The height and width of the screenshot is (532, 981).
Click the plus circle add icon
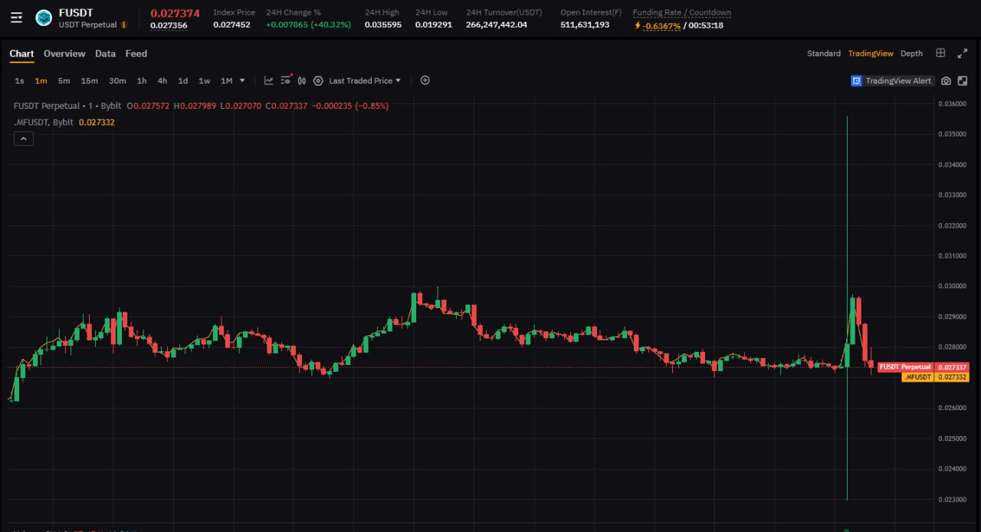click(425, 80)
